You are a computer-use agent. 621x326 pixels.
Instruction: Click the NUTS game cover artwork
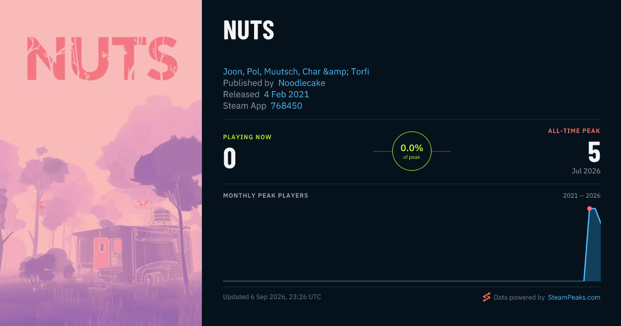pyautogui.click(x=101, y=163)
